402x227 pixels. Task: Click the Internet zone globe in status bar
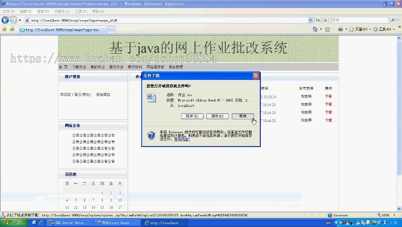(x=330, y=215)
